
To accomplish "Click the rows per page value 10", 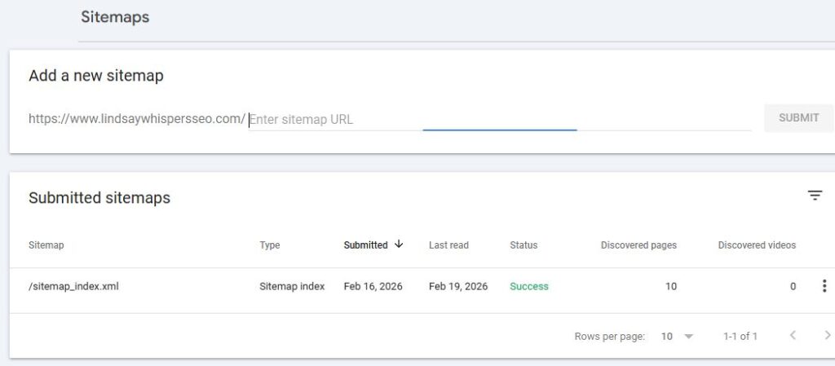I will (x=667, y=336).
